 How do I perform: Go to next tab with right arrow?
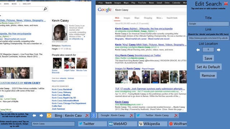click(41, 115)
